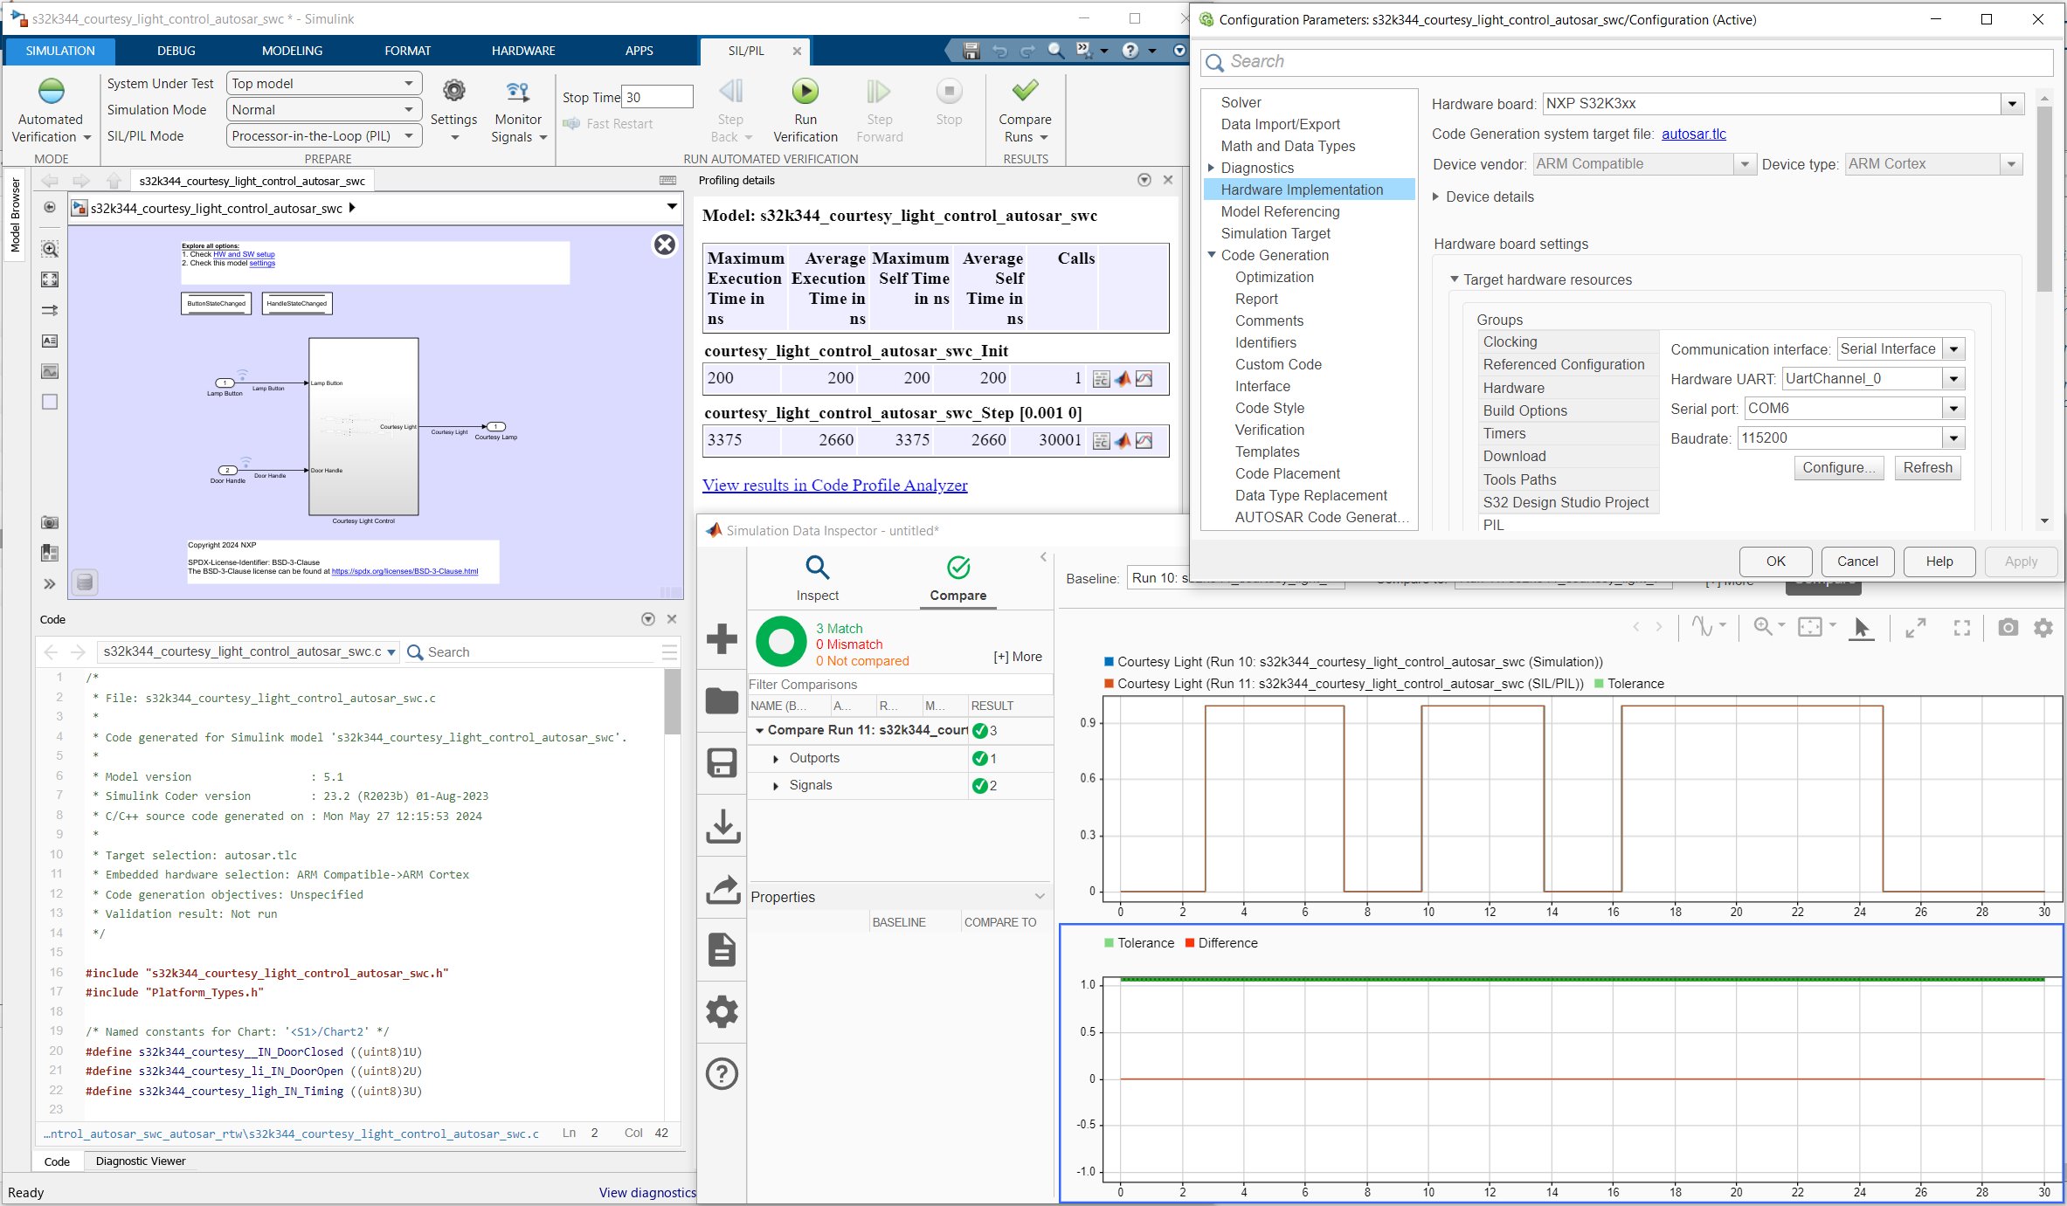Screen dimensions: 2067x1206
Task: Expand the Device details section
Action: 1434,196
